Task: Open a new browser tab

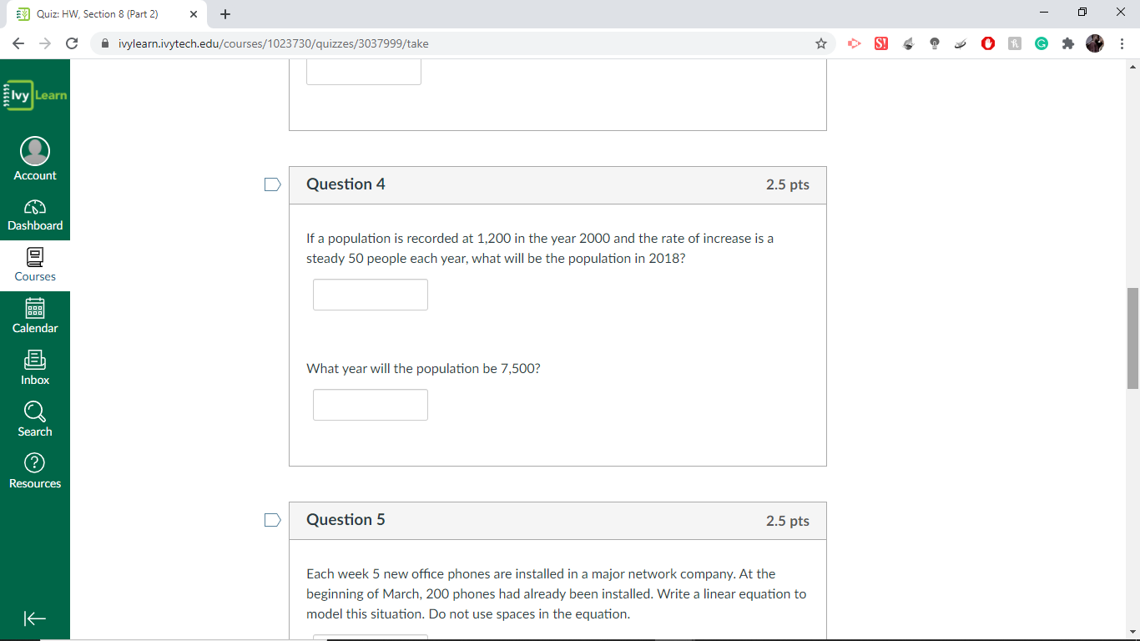Action: [224, 13]
